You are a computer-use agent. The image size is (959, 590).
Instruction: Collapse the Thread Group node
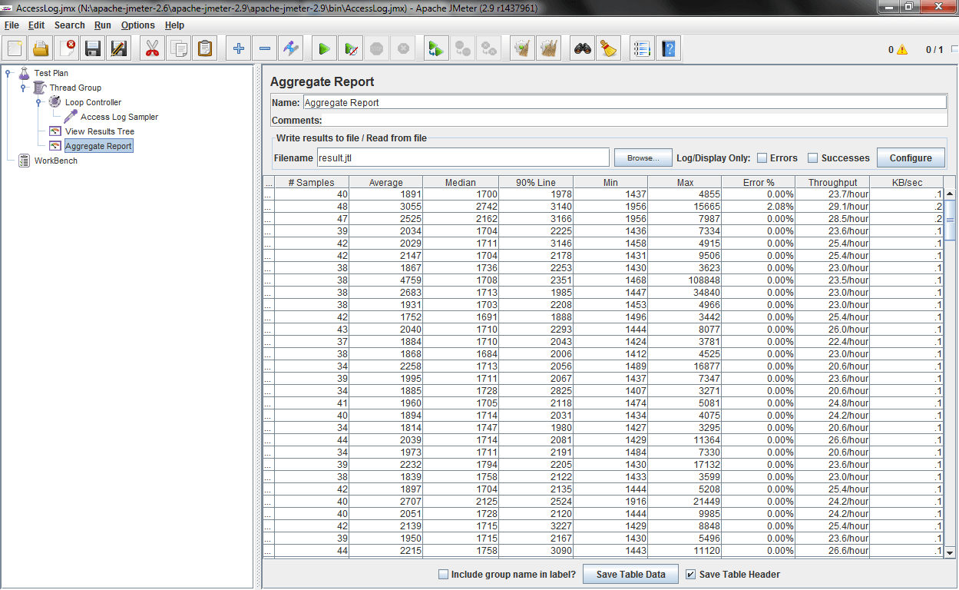pos(24,87)
